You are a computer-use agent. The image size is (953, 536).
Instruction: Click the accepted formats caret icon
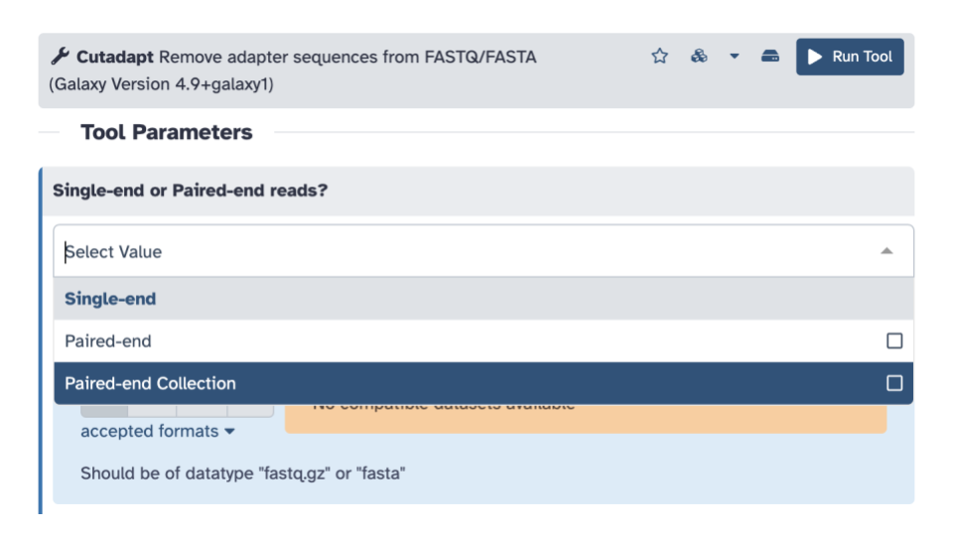229,432
